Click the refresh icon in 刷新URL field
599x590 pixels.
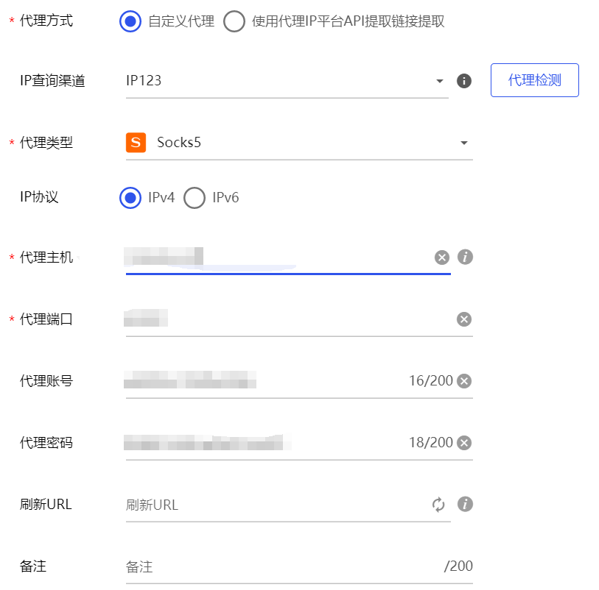(438, 504)
